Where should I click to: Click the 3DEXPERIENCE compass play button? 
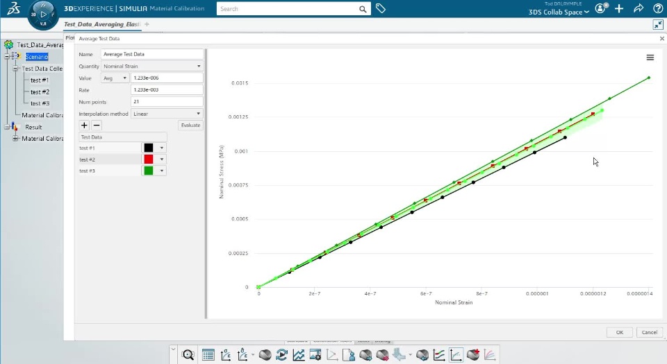[x=43, y=14]
